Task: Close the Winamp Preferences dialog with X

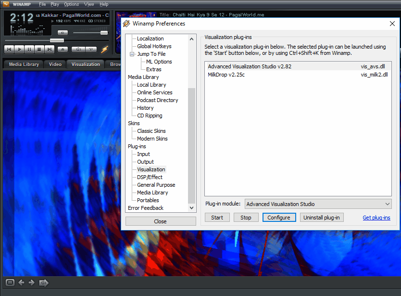Action: (x=392, y=24)
